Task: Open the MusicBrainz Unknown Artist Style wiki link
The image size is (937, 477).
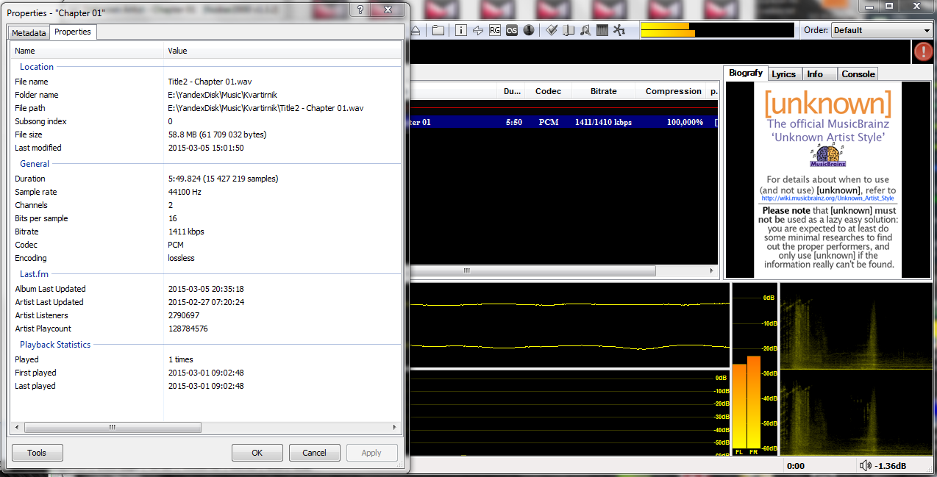Action: click(827, 198)
